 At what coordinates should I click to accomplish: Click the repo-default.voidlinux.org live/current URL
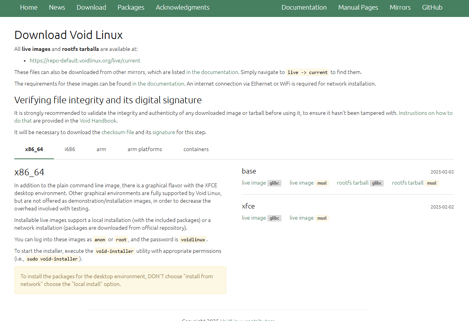point(85,61)
